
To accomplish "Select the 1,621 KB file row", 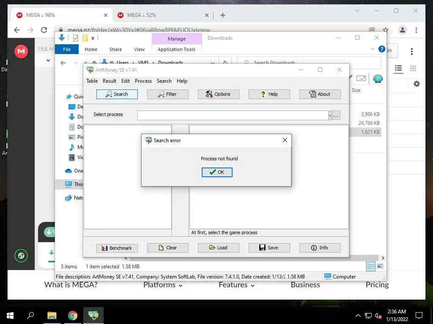I will click(370, 132).
